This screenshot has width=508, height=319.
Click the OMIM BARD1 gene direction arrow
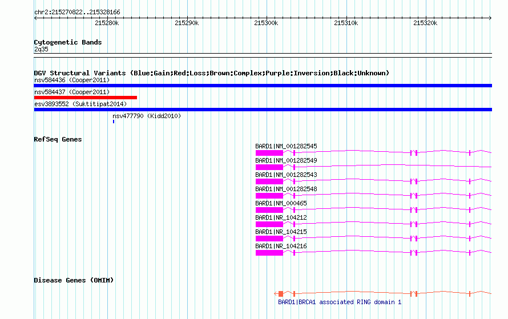(276, 294)
